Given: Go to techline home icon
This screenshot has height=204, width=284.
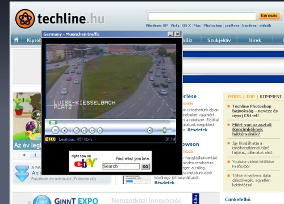Looking at the screenshot, I should 16,40.
